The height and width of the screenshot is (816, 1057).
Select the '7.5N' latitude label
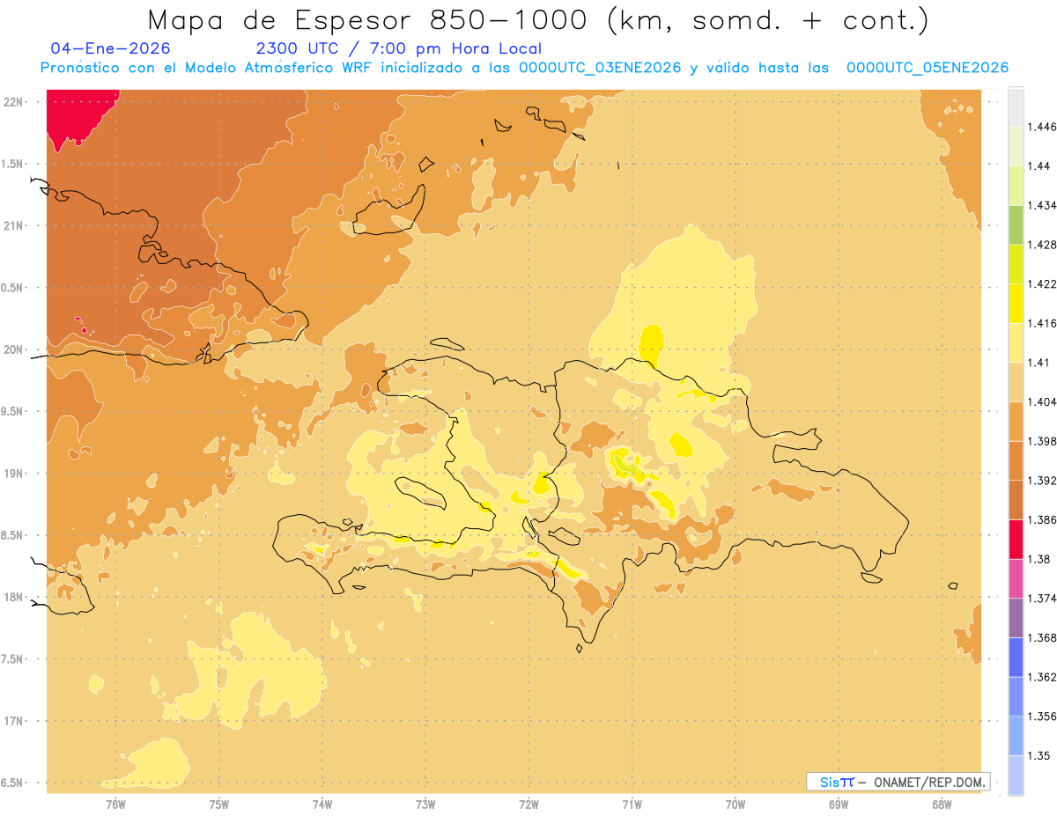[13, 659]
